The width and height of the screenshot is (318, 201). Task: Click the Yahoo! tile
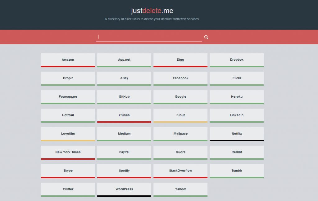pos(180,189)
